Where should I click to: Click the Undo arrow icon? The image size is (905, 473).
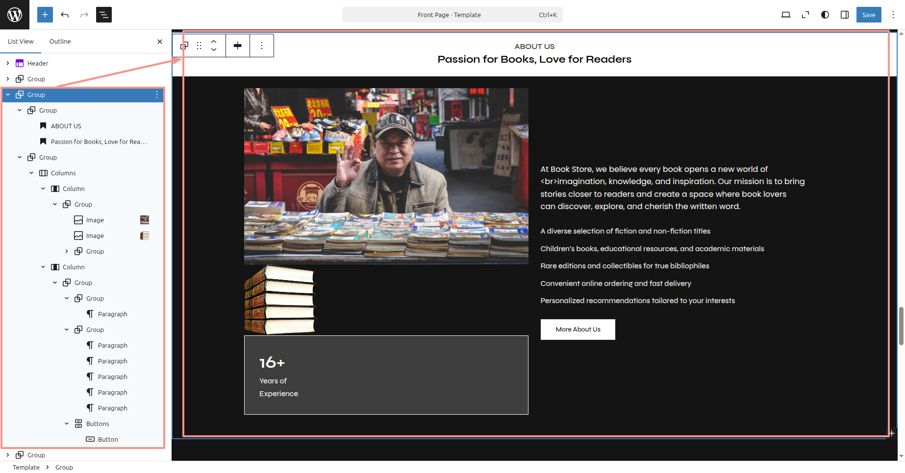pos(65,15)
